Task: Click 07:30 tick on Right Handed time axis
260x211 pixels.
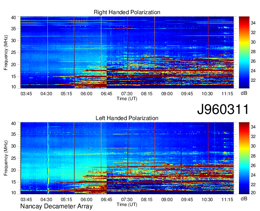Action: point(127,94)
